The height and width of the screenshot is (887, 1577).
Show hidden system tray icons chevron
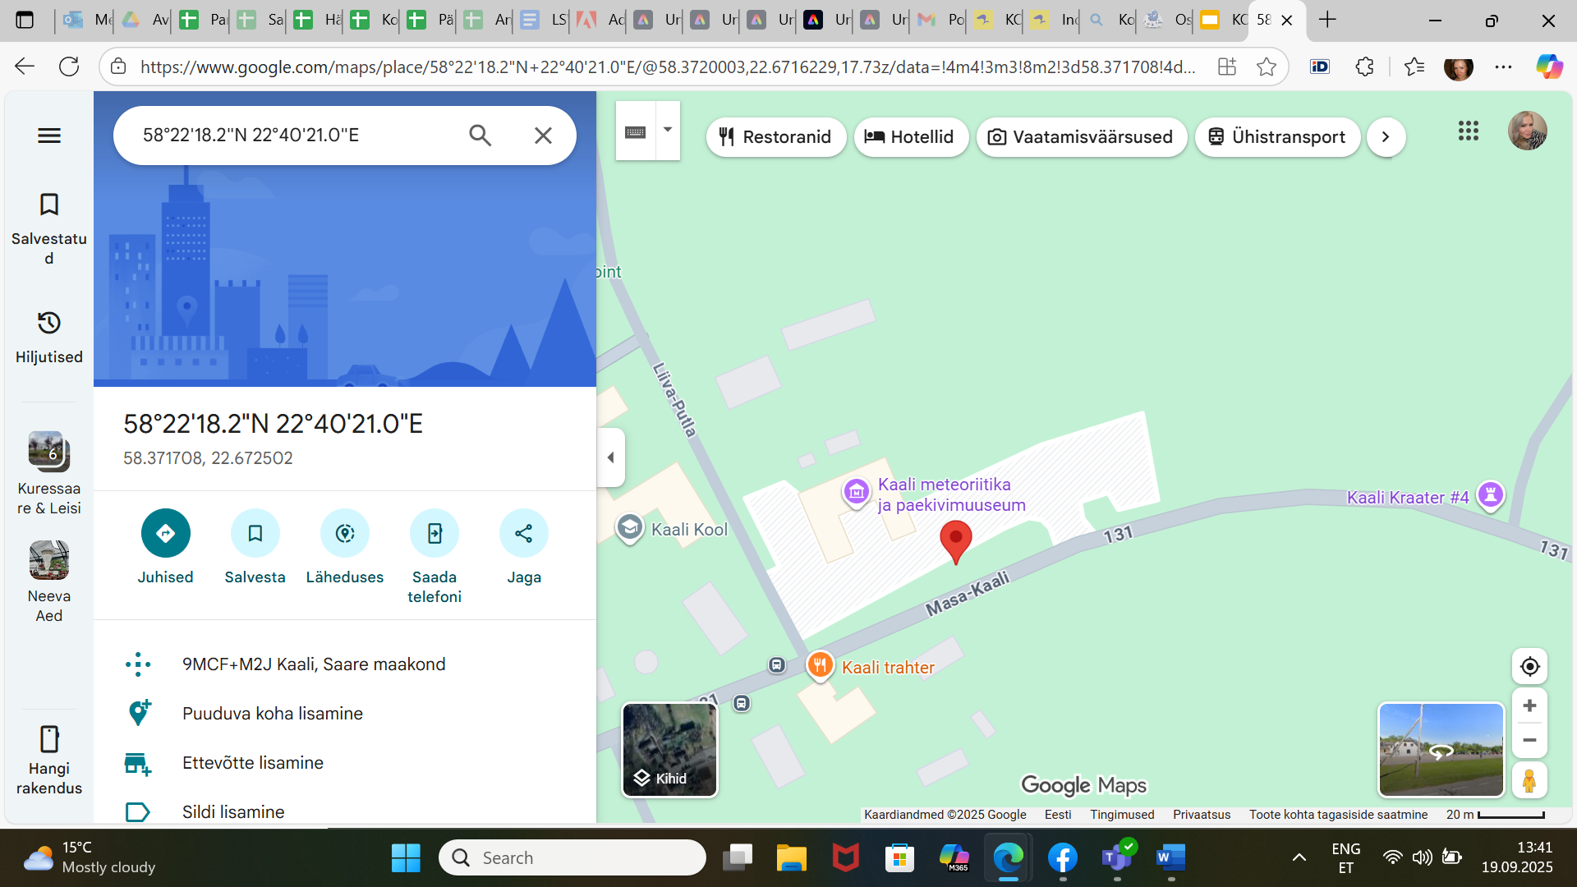coord(1299,857)
